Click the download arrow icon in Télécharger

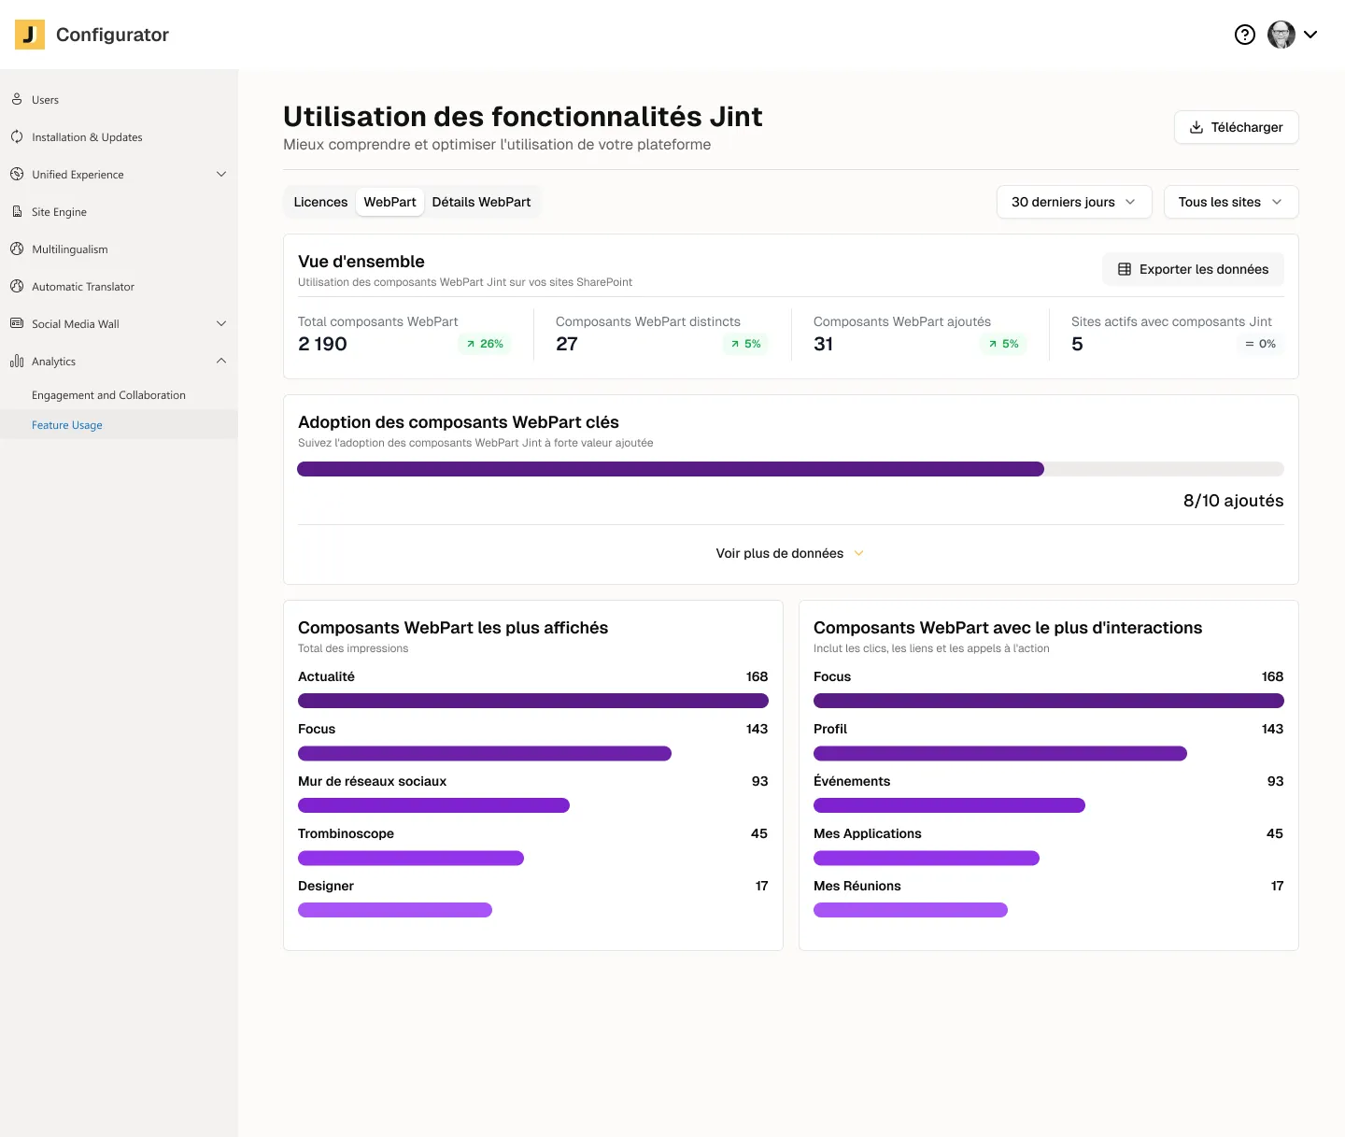[1196, 127]
